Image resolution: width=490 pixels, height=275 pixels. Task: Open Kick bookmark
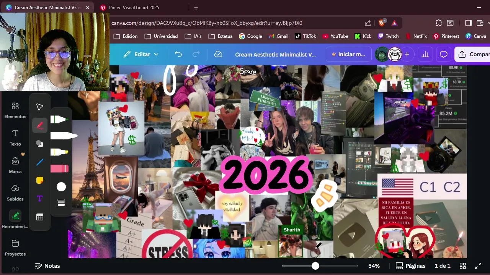click(x=363, y=36)
